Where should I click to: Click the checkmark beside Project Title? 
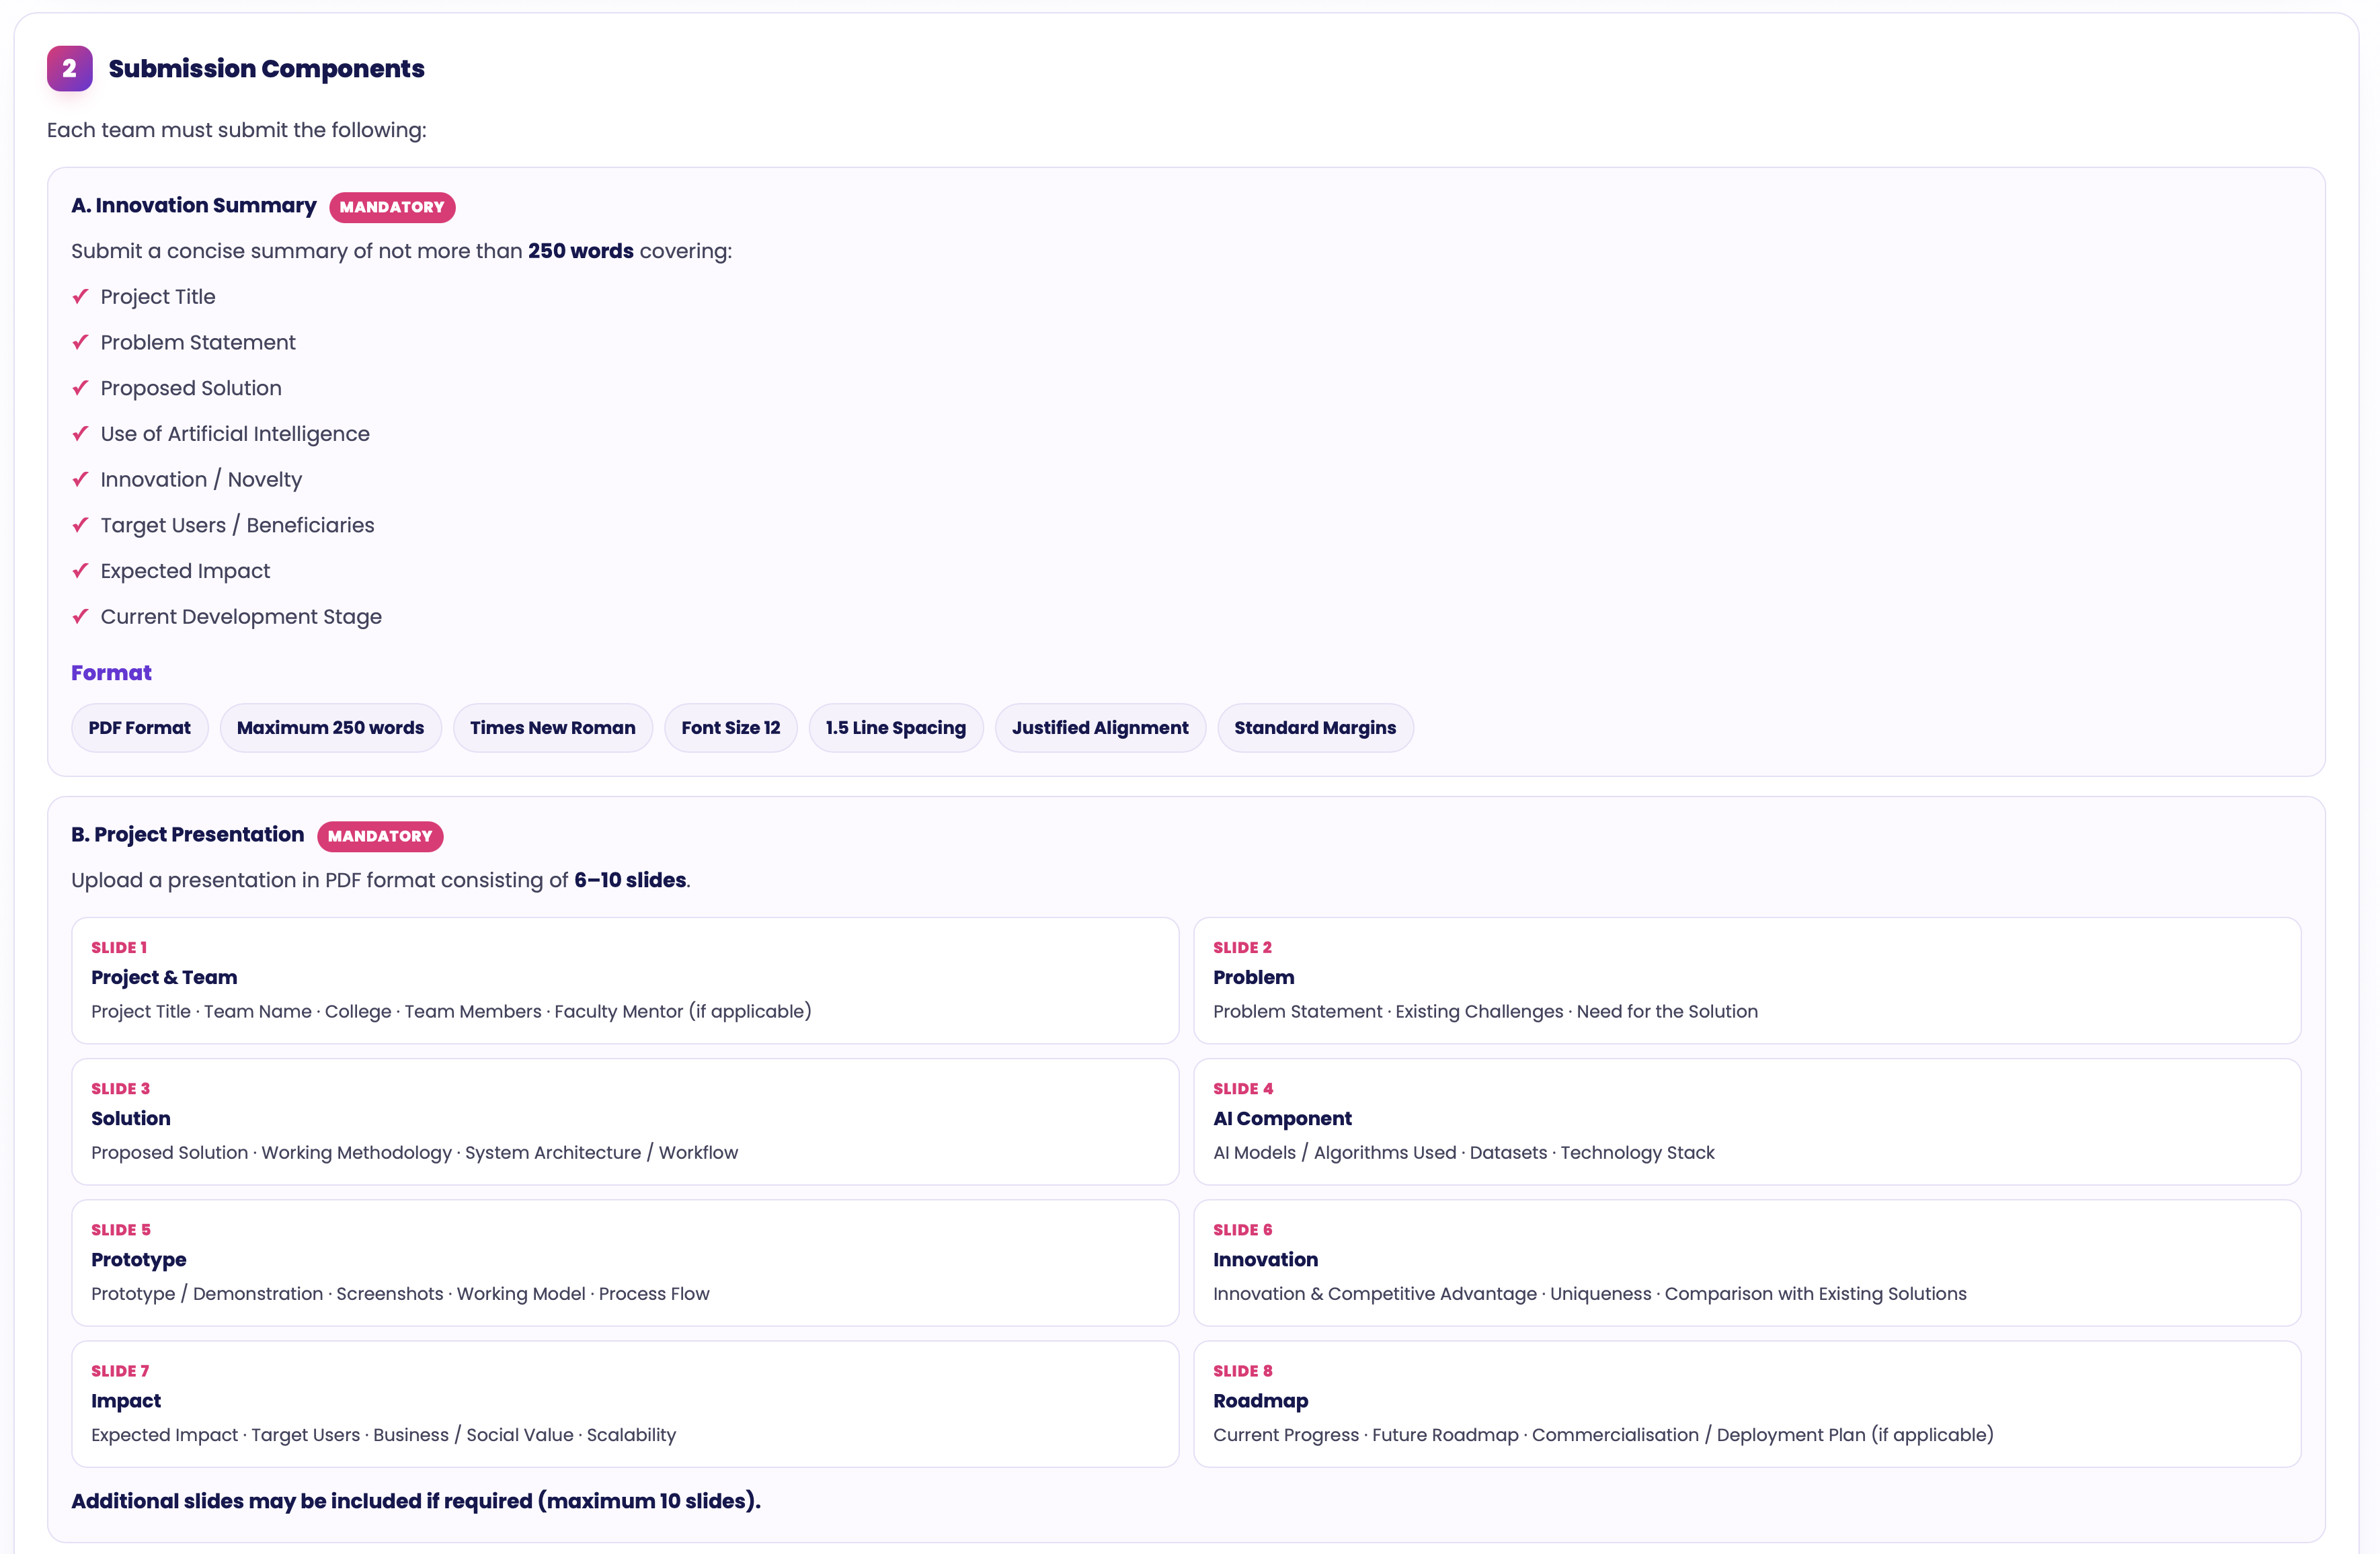coord(81,296)
